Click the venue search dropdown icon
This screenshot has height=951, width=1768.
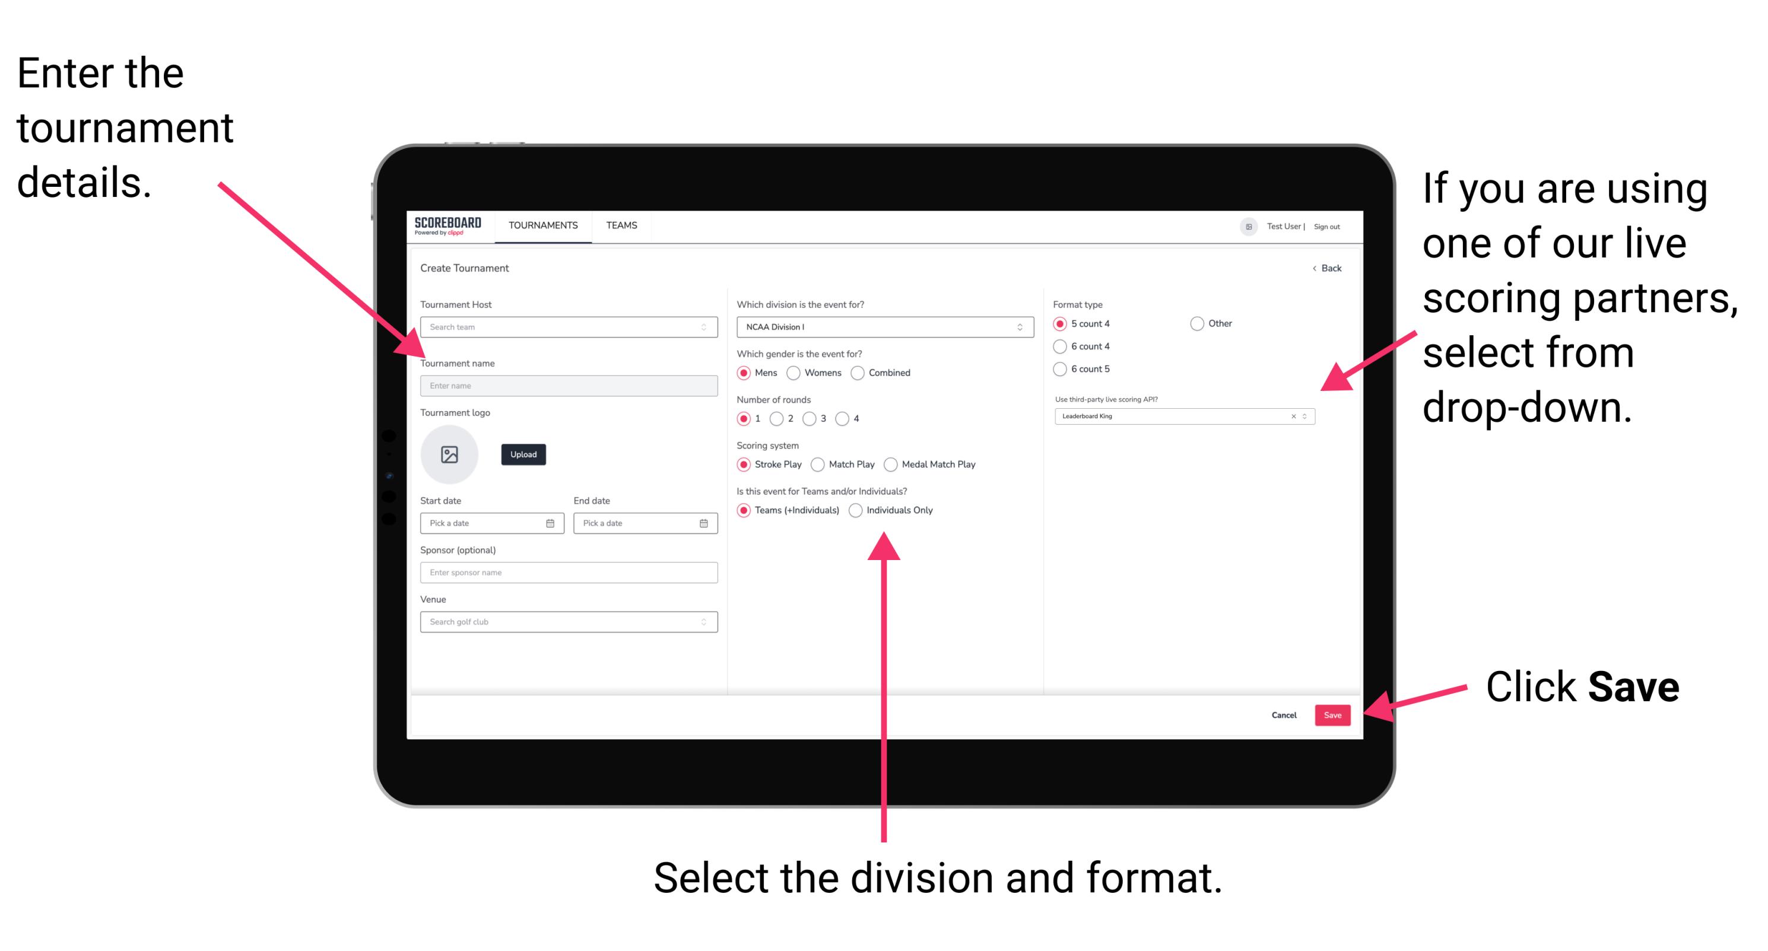(x=704, y=622)
